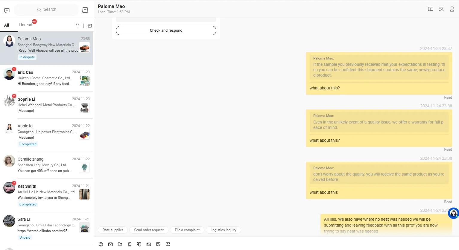459x250 pixels.
Task: Open the Sophie Li conversation name
Action: click(26, 99)
